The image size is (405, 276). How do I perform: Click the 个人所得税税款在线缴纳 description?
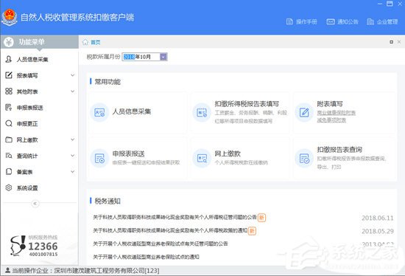click(241, 162)
